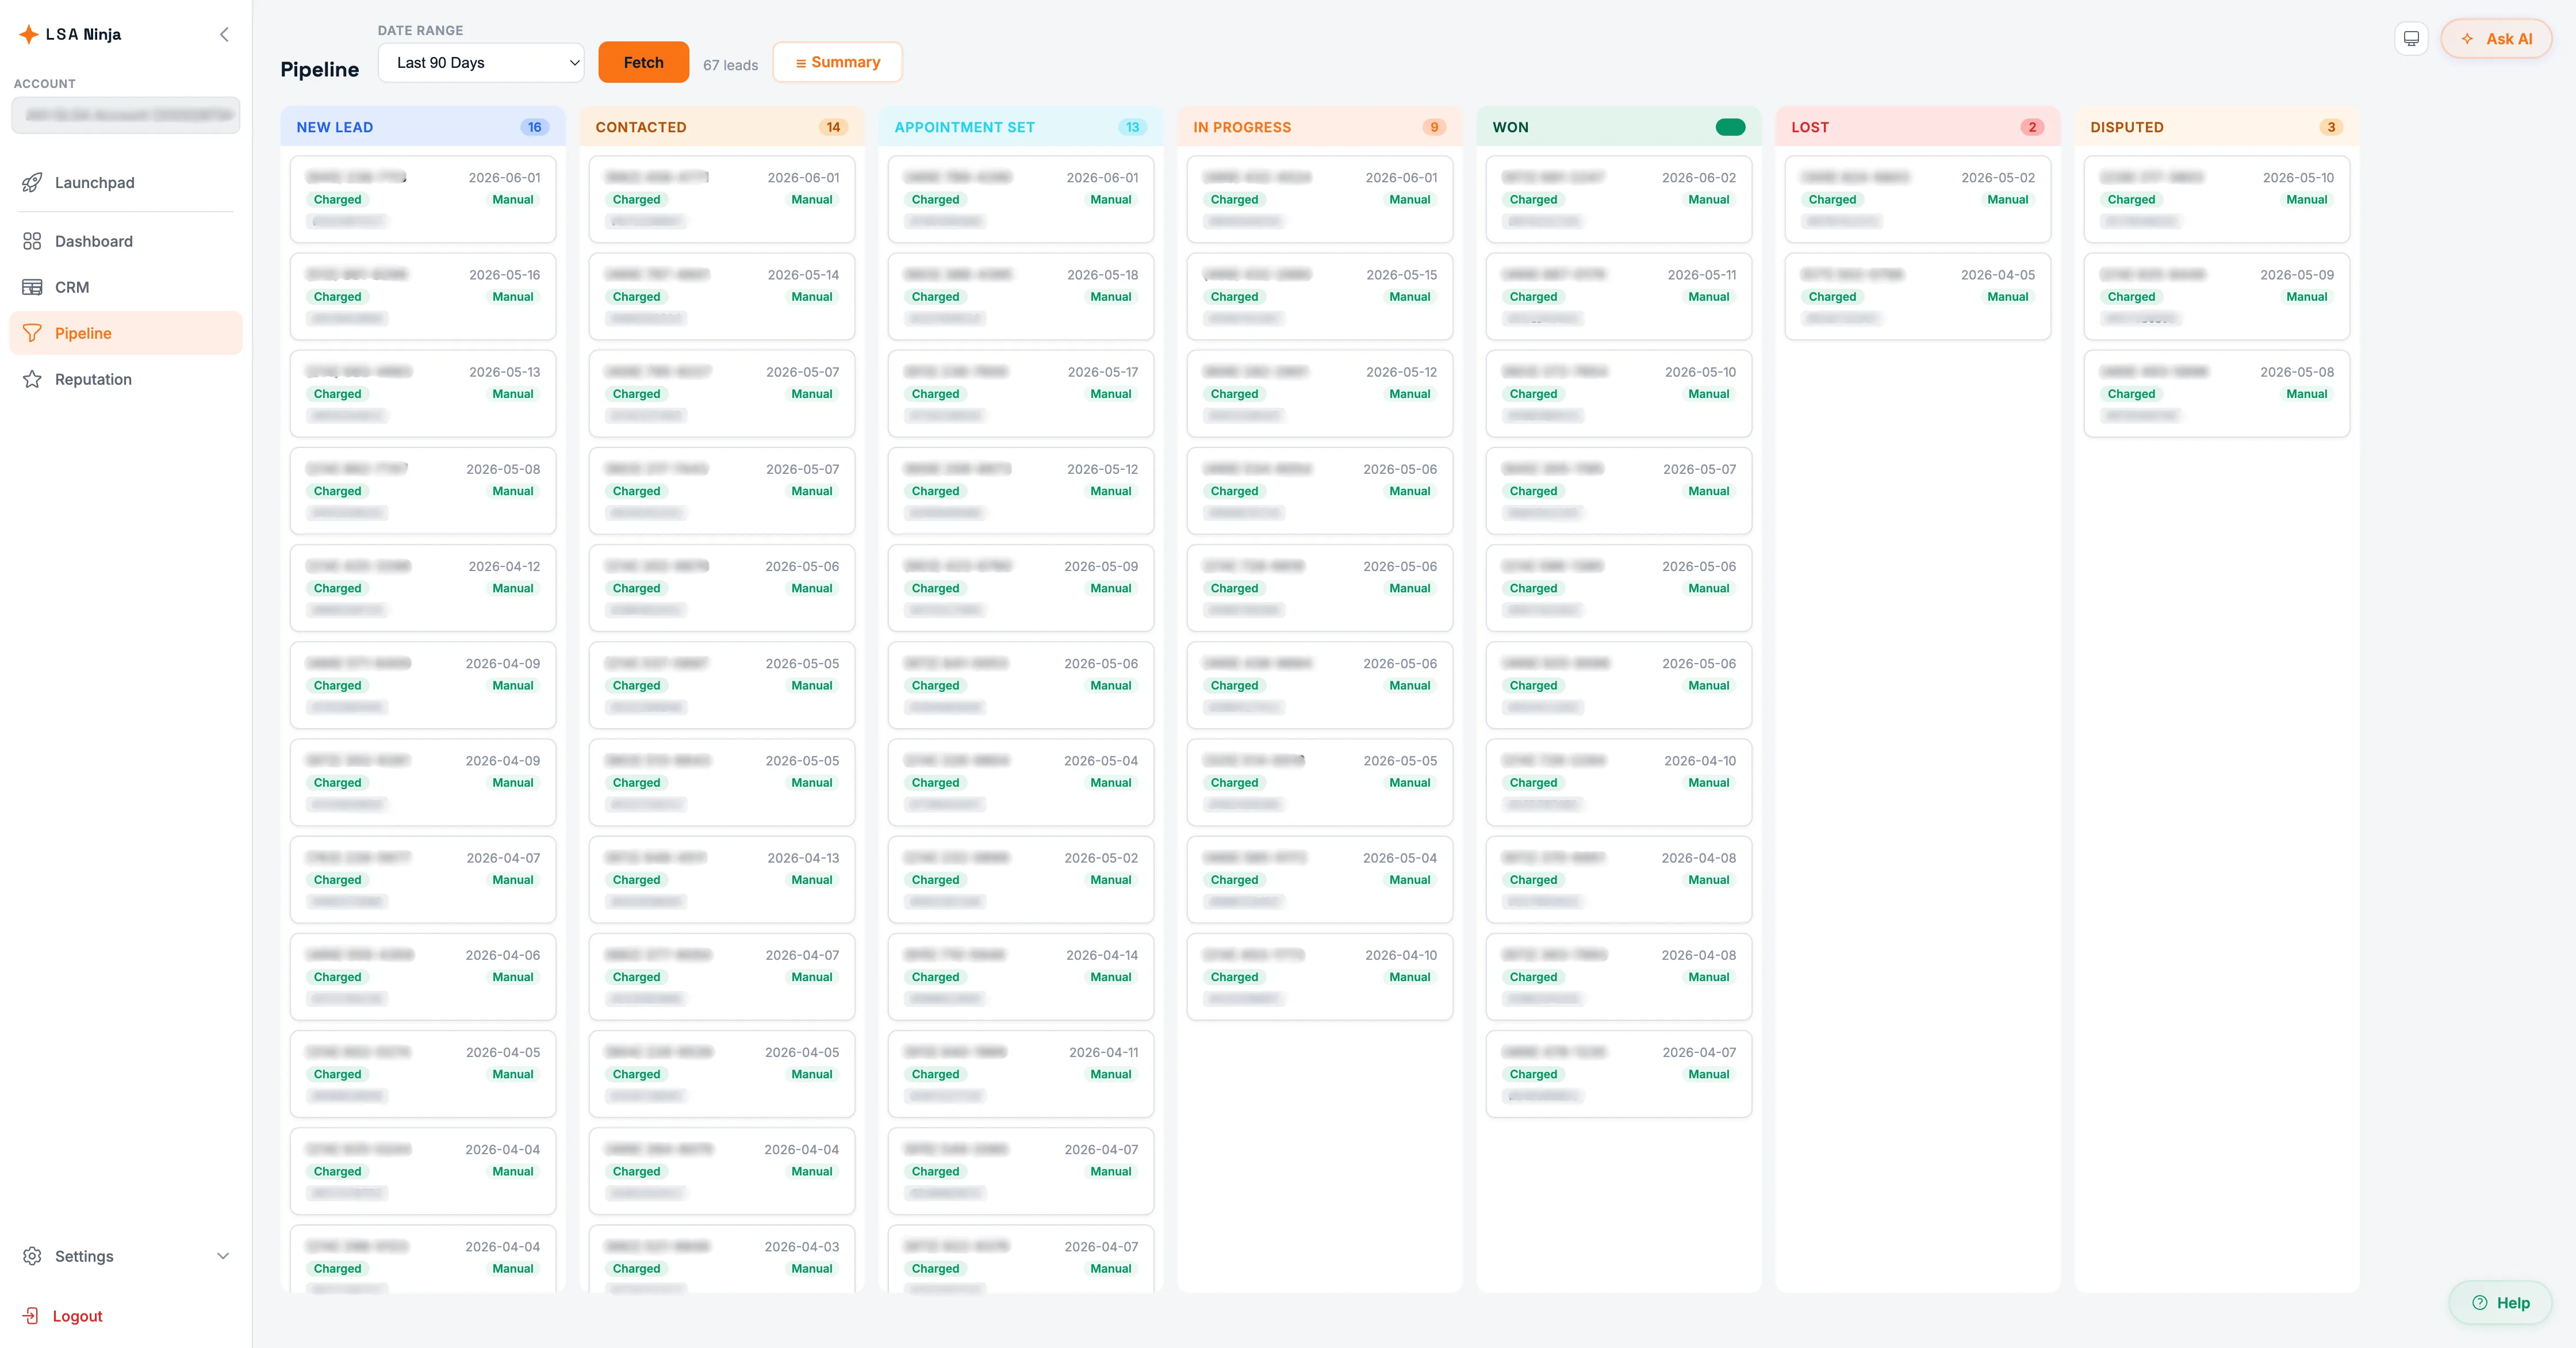Click the Ask AI button

pyautogui.click(x=2496, y=39)
